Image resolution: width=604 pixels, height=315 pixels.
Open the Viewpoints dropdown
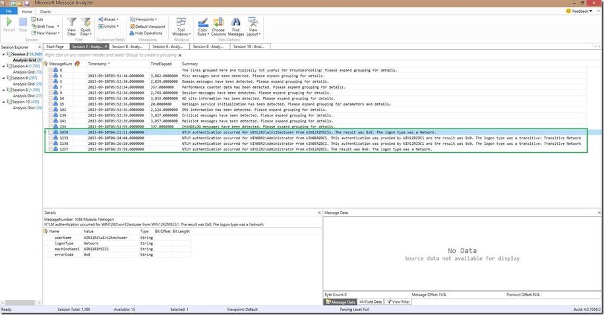point(143,19)
